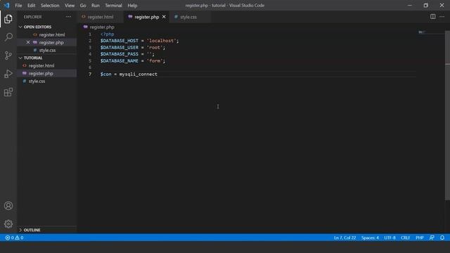The image size is (450, 253).
Task: Place cursor after mysqli_connect on line 7
Action: [157, 74]
